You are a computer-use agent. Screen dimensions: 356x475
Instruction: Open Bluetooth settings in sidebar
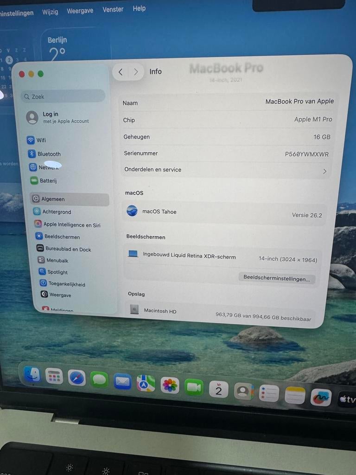pyautogui.click(x=44, y=154)
